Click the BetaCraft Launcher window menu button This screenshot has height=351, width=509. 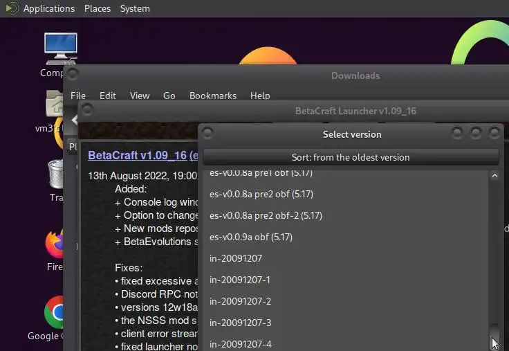point(87,110)
